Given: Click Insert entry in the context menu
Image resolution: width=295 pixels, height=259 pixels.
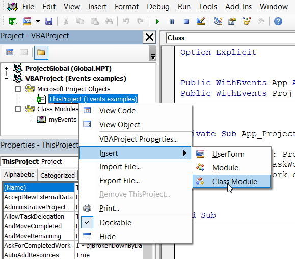Looking at the screenshot, I should 136,153.
